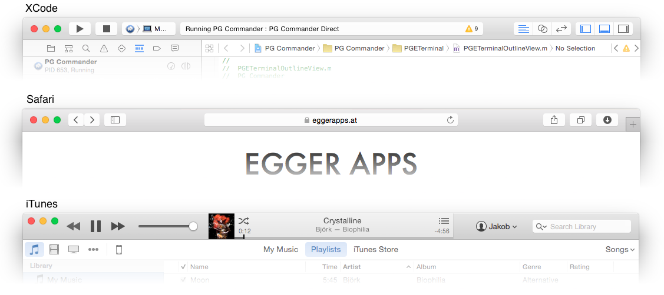Click PGETerminalOutlineView.m in jump bar
This screenshot has width=664, height=295.
pyautogui.click(x=500, y=48)
